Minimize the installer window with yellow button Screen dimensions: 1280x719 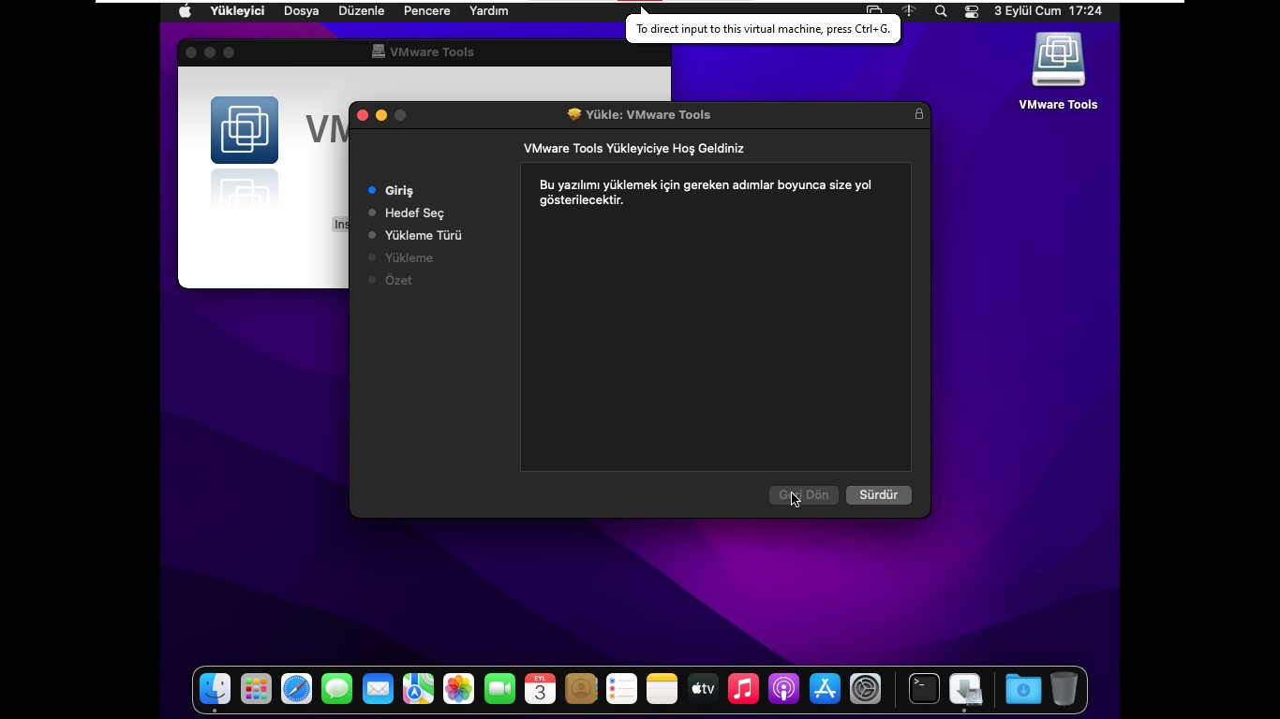click(x=381, y=115)
